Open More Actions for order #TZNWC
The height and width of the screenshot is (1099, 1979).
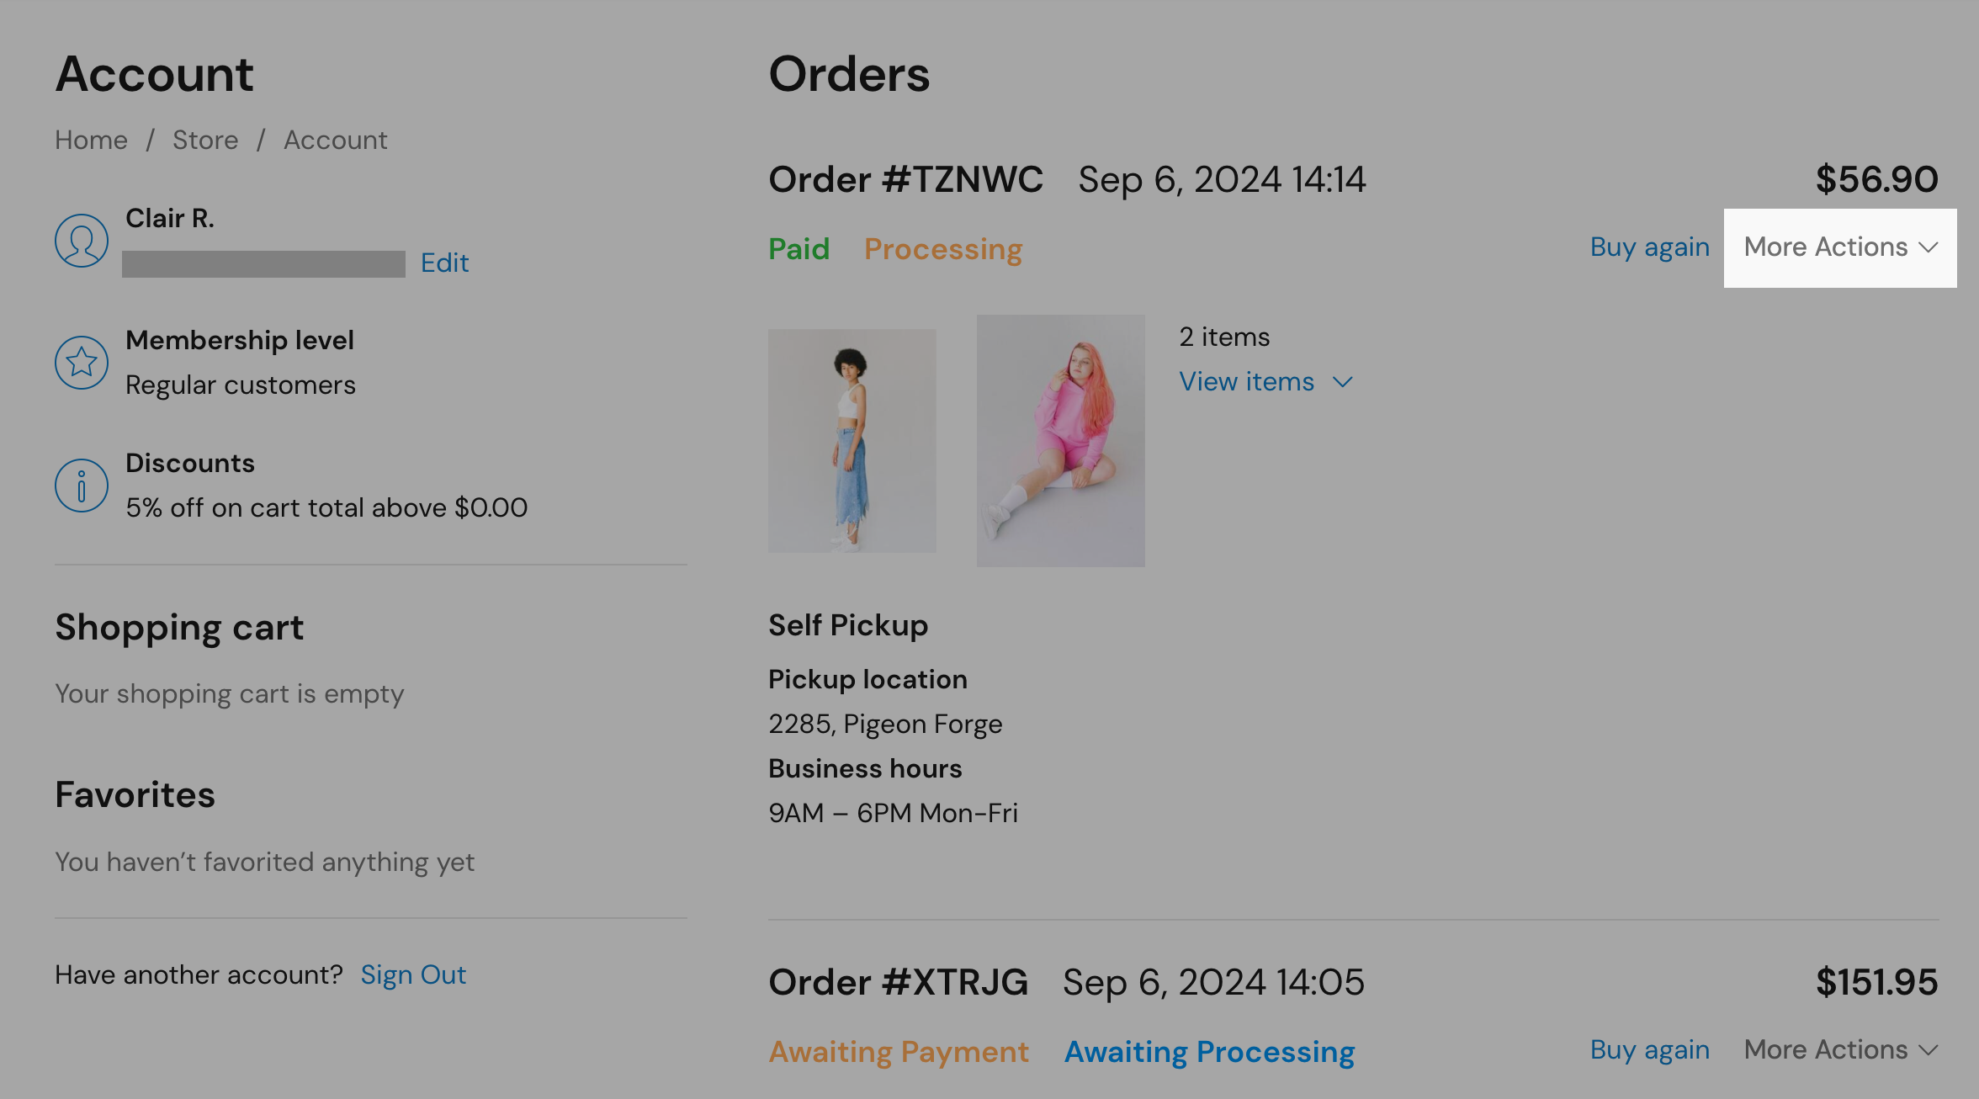(1838, 247)
